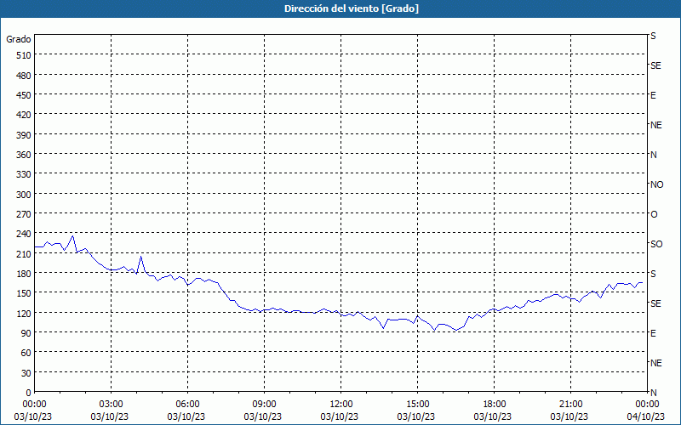Click the 120 degree axis label

pyautogui.click(x=24, y=314)
